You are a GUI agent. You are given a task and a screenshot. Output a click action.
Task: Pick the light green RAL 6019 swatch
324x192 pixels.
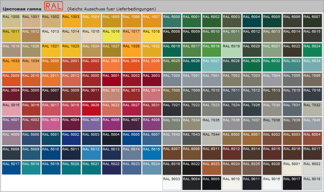(x=231, y=50)
